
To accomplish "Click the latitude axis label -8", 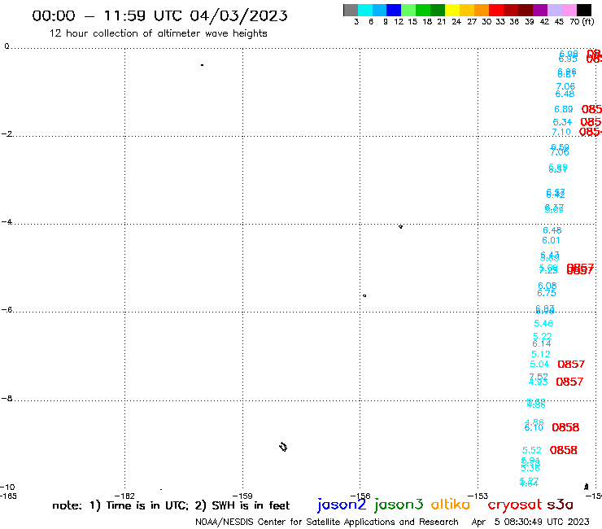I will (x=7, y=399).
